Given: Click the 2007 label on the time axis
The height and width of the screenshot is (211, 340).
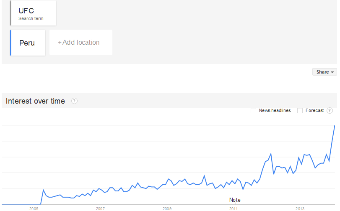Looking at the screenshot, I should pyautogui.click(x=100, y=208).
